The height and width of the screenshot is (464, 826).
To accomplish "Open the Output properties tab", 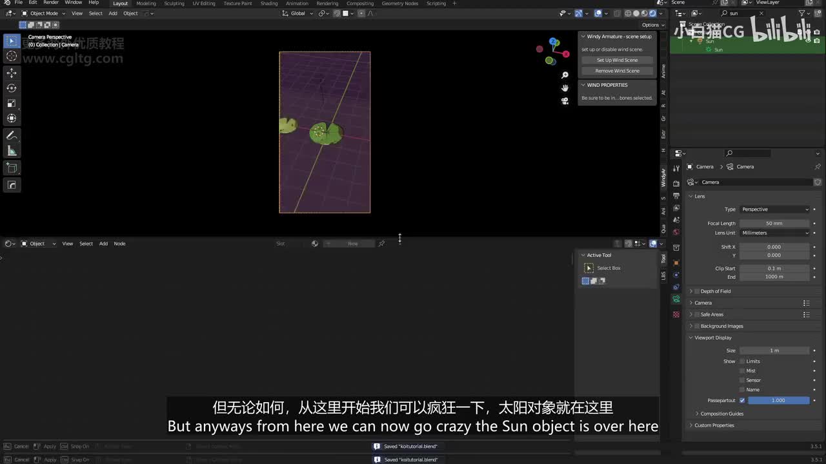I will click(x=676, y=196).
